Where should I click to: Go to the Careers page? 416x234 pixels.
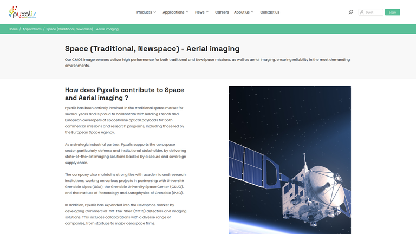pyautogui.click(x=222, y=12)
